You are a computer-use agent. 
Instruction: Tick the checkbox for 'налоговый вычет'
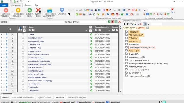point(23,38)
